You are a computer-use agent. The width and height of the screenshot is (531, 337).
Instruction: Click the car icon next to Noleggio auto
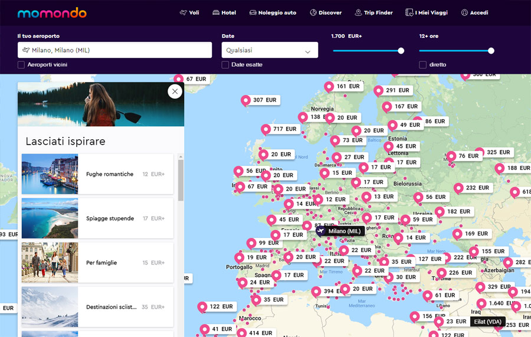[x=253, y=12]
